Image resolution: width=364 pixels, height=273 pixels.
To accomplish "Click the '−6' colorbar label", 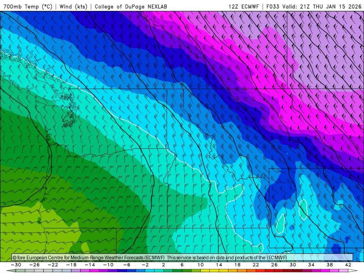I will (x=127, y=265).
